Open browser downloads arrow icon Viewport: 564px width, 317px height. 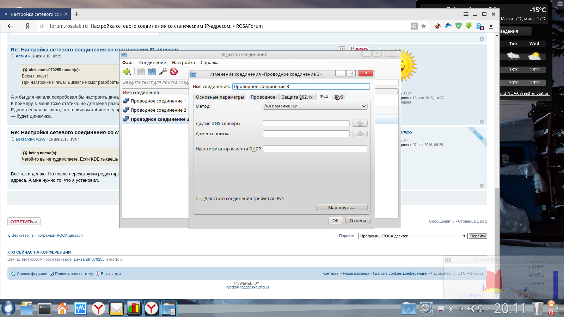pyautogui.click(x=491, y=26)
